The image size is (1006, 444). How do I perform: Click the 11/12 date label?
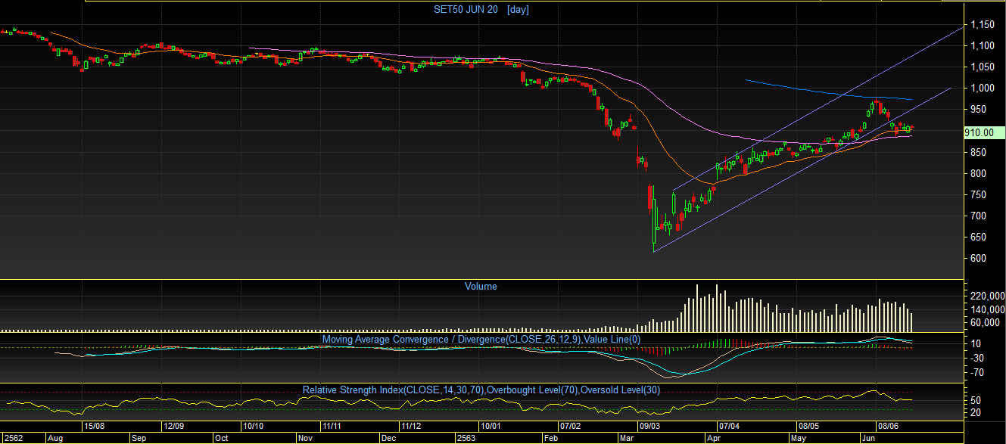pyautogui.click(x=411, y=427)
